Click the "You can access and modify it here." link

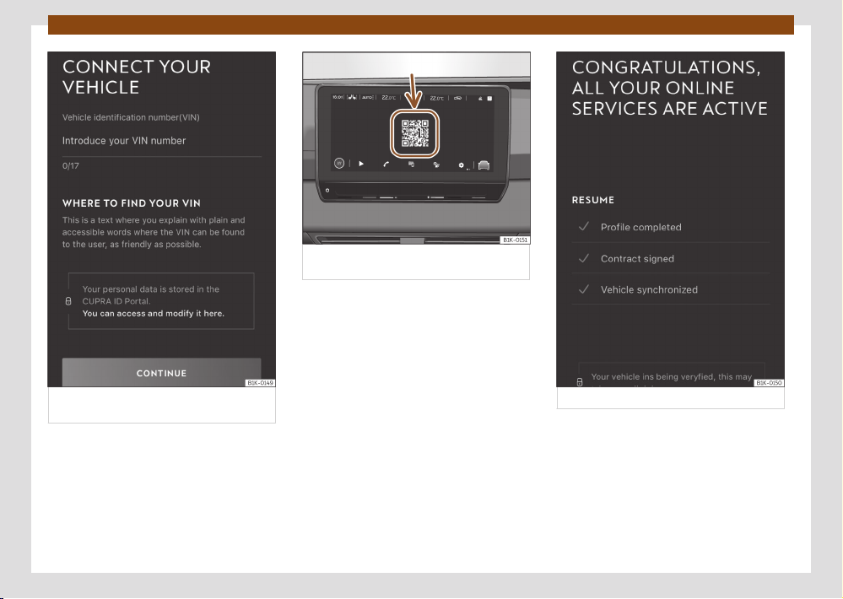point(154,314)
